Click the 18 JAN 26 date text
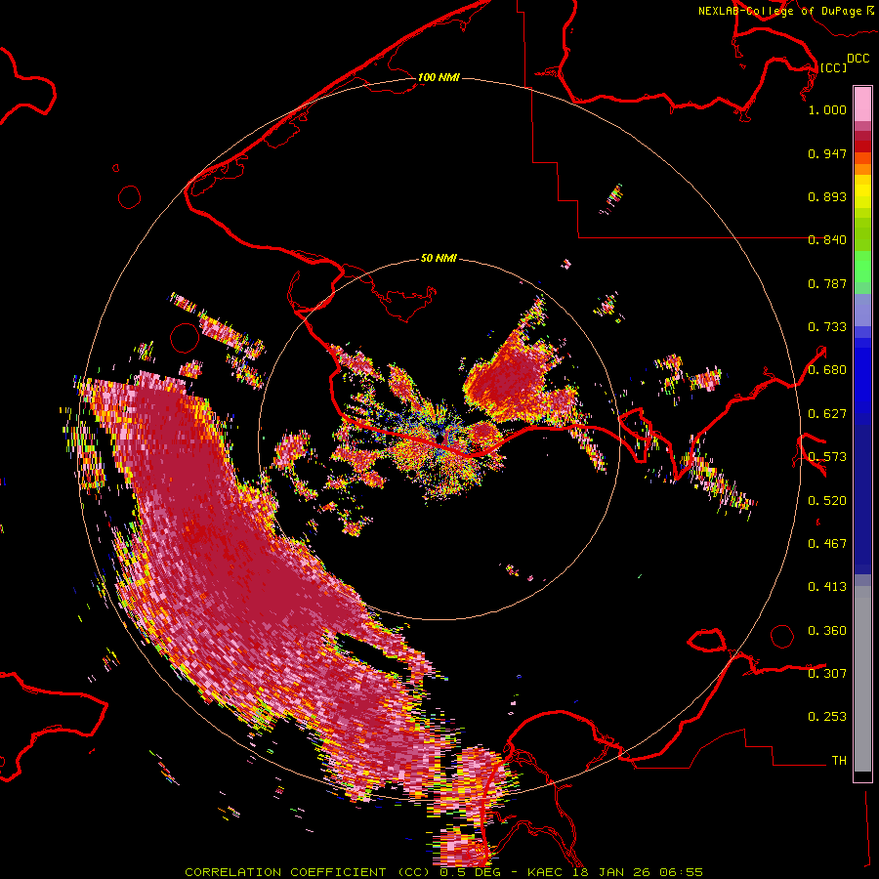The height and width of the screenshot is (879, 879). click(613, 872)
